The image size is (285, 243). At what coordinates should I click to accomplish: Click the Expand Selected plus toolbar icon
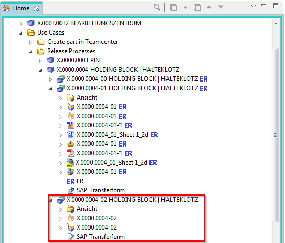coord(185,8)
